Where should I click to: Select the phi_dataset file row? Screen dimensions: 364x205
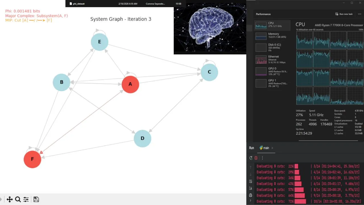click(125, 4)
